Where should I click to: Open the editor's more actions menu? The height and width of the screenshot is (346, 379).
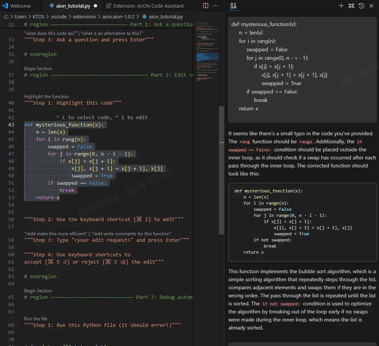click(x=215, y=6)
